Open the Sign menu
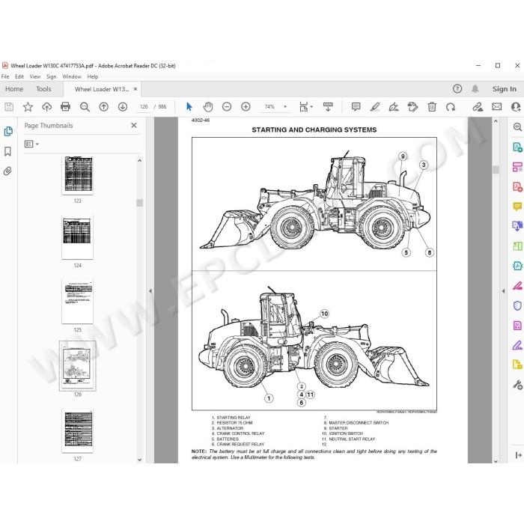524x524 pixels. pos(51,76)
